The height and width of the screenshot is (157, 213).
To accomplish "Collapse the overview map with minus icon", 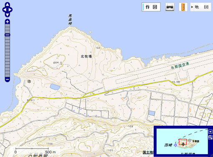I will (x=210, y=132).
